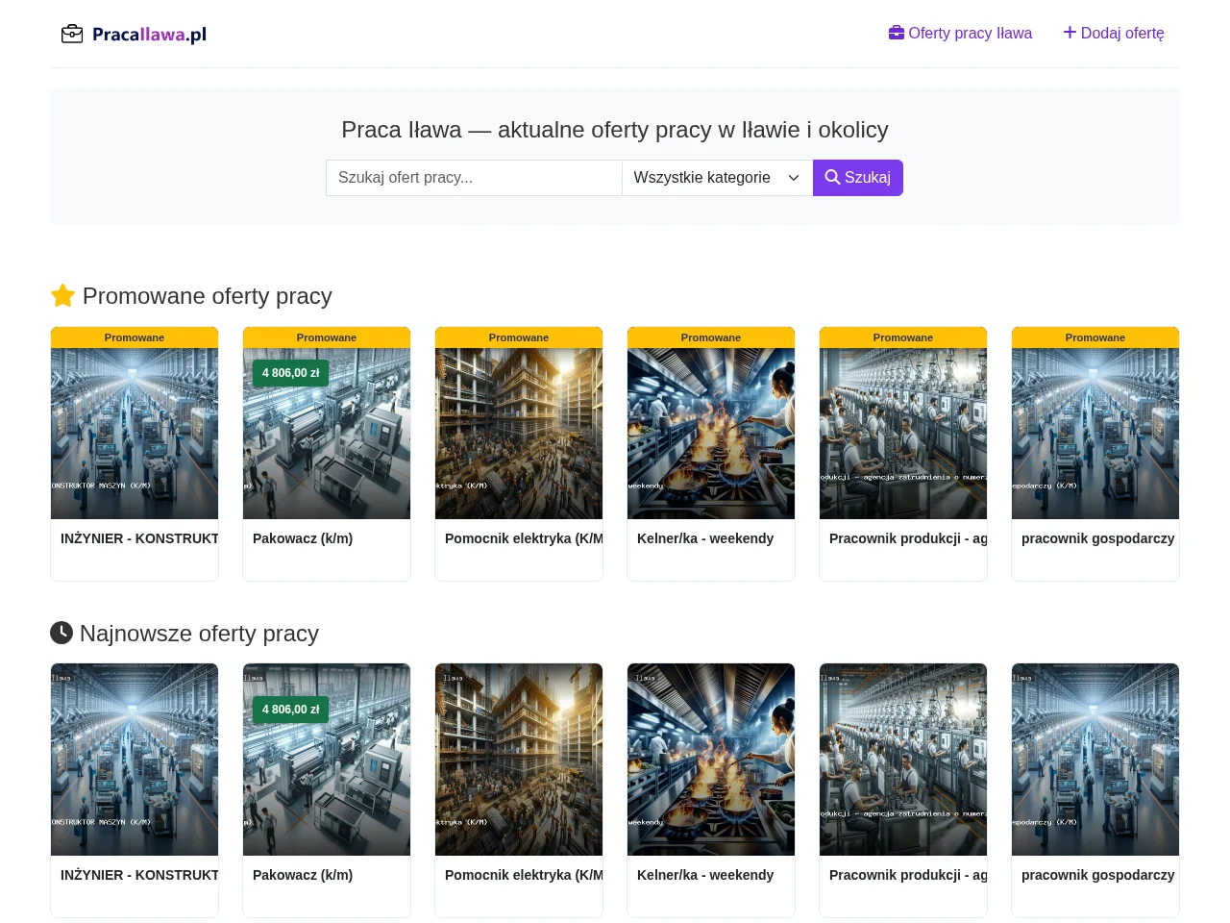
Task: Click promoted 'INŻYNIER - KONSTRUKT' title text
Action: (x=139, y=538)
